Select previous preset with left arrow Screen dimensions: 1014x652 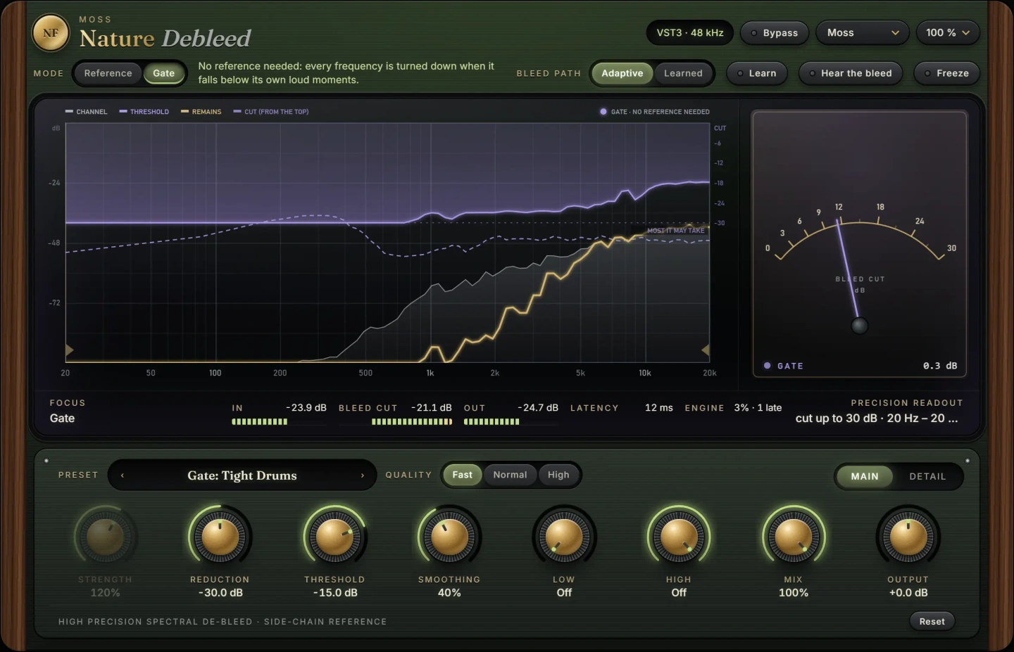click(x=123, y=475)
